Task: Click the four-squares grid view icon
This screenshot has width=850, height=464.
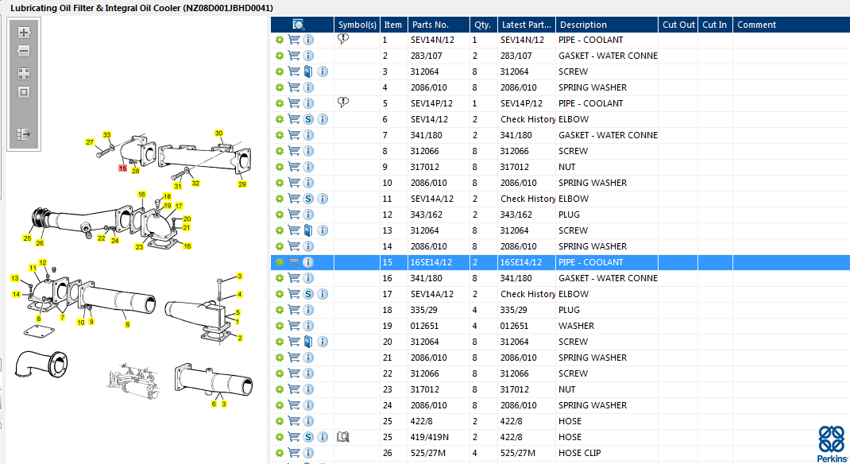Action: coord(23,74)
